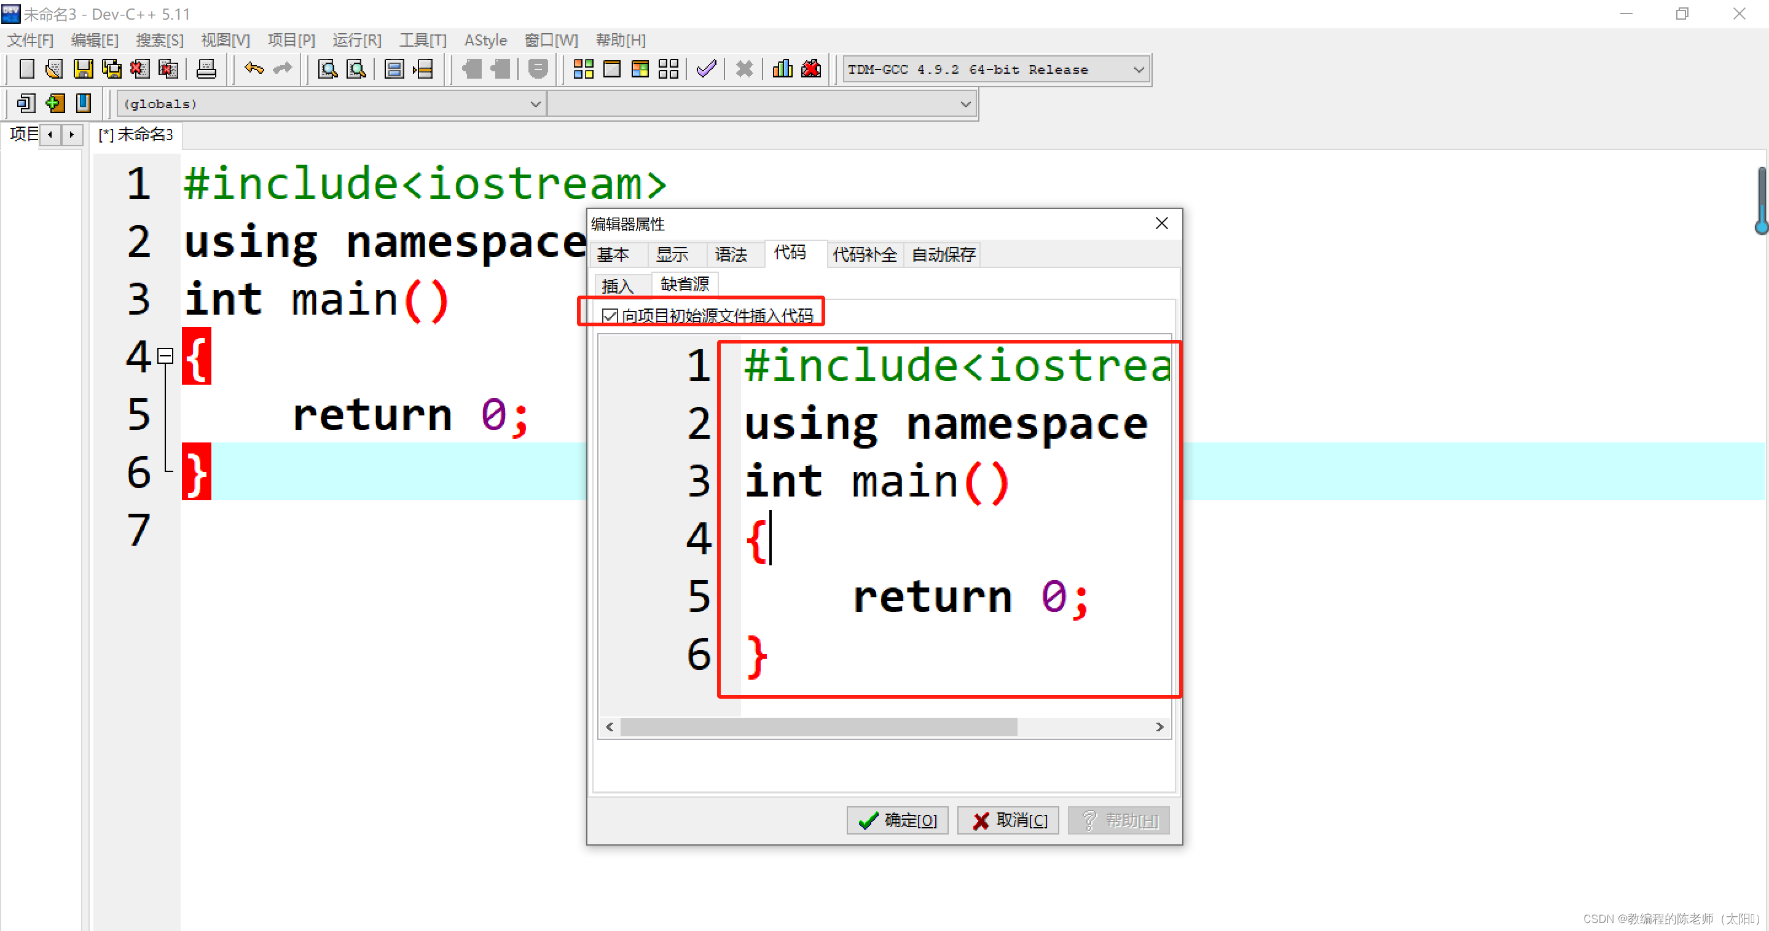Image resolution: width=1769 pixels, height=931 pixels.
Task: Open the 窗口[W] menu
Action: 551,41
